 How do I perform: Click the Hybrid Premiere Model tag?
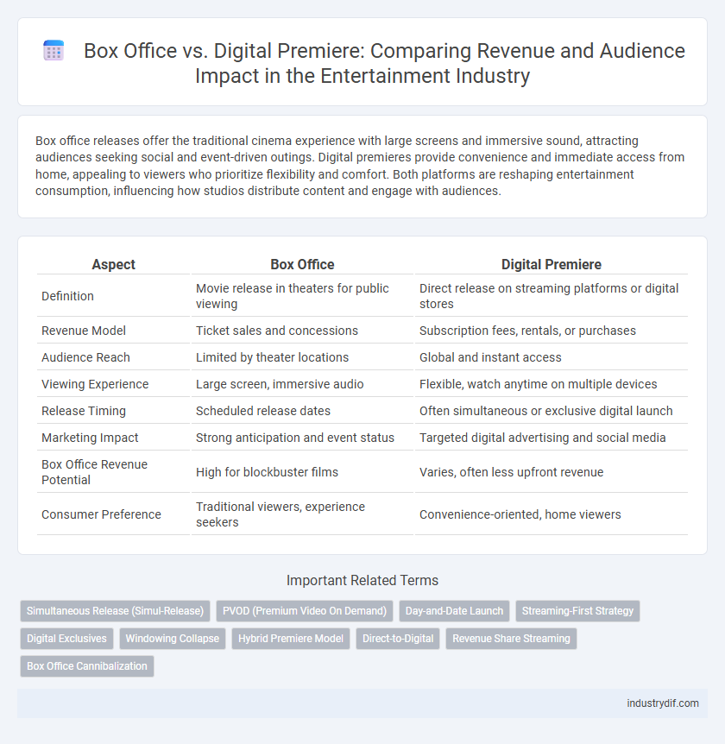point(291,639)
